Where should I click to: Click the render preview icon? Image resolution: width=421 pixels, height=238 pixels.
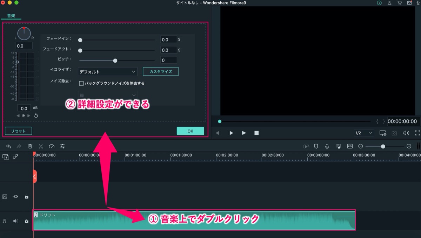coord(306,146)
